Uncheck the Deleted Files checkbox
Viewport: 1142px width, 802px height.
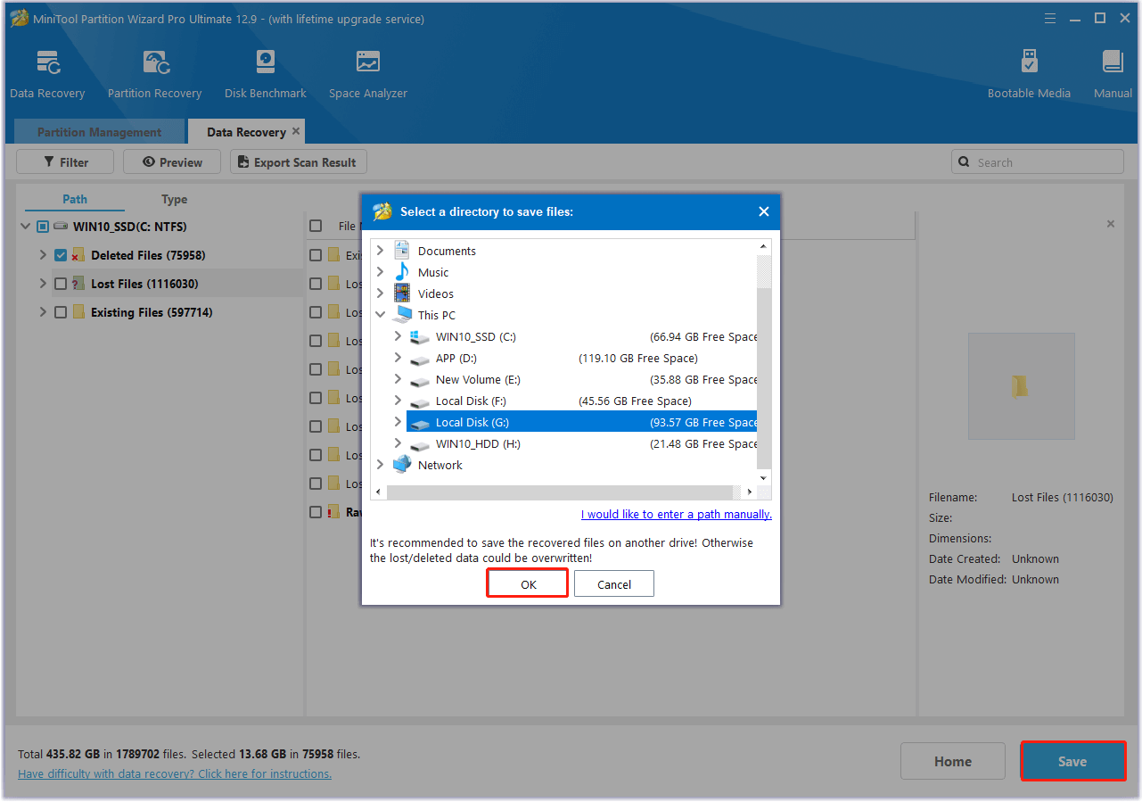click(x=60, y=254)
